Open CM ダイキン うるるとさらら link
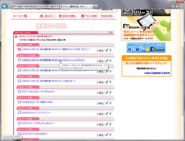The width and height of the screenshot is (185, 141). pos(35,134)
